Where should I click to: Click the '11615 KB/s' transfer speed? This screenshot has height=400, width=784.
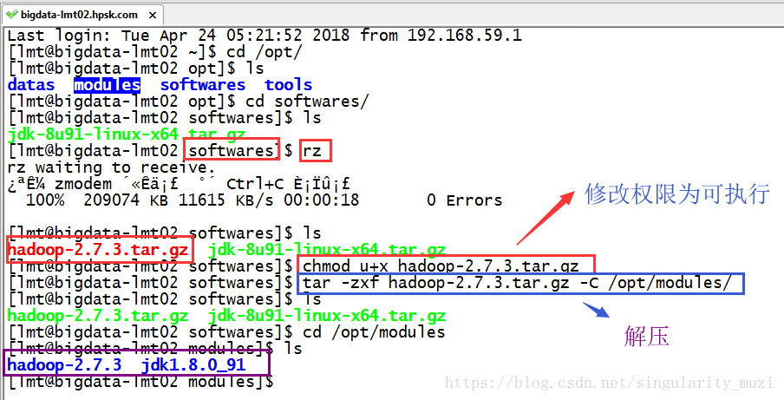(226, 200)
